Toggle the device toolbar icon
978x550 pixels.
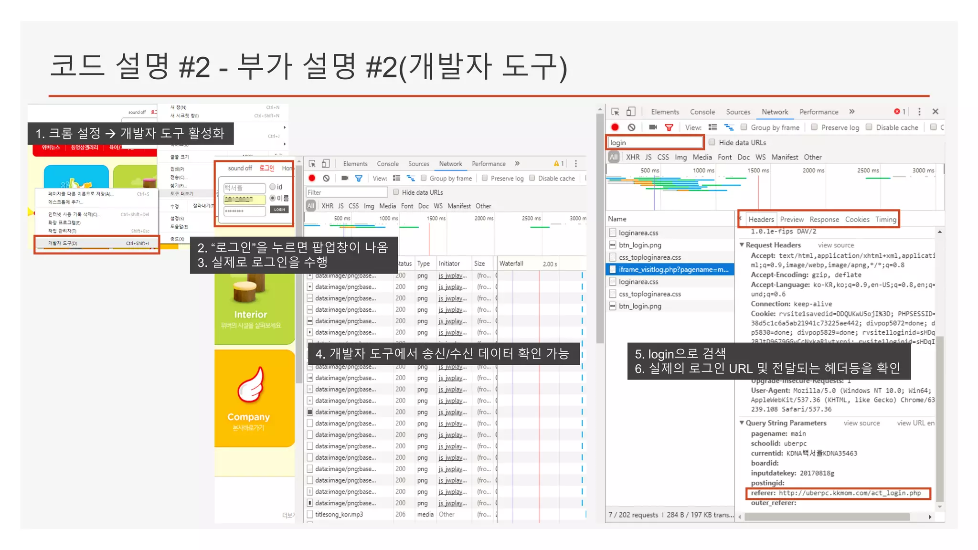click(631, 112)
